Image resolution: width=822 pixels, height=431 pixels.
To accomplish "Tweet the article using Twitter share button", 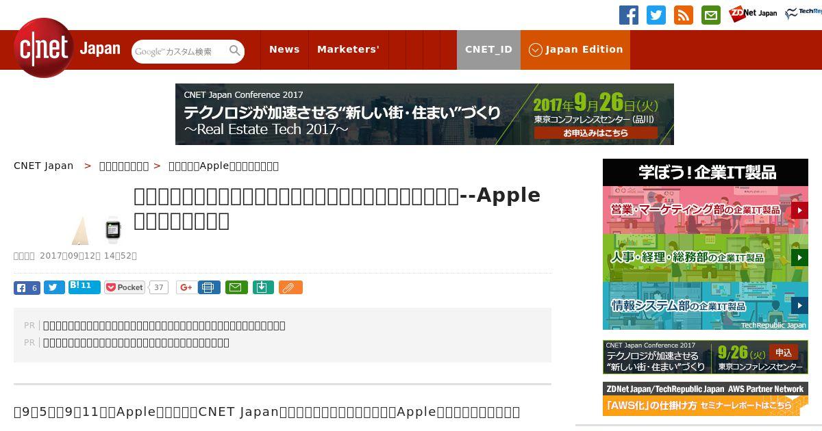I will (54, 287).
